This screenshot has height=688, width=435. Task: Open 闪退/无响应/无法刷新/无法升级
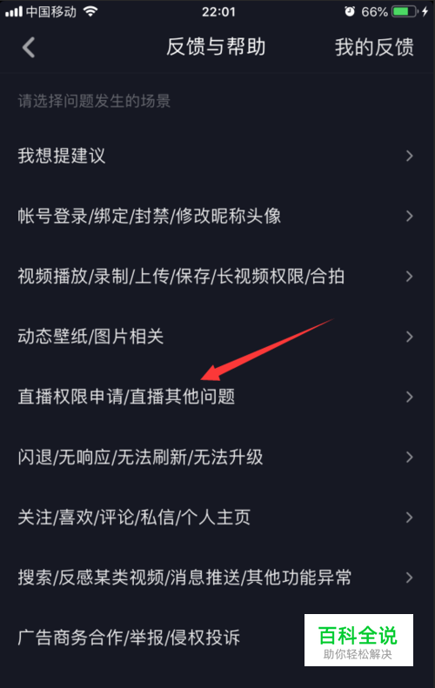click(217, 458)
